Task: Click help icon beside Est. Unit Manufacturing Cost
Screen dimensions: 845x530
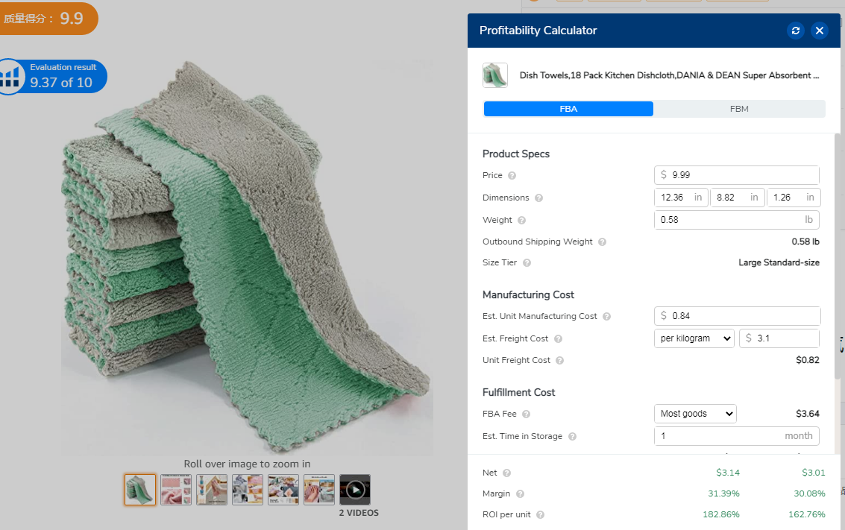Action: [x=606, y=317]
